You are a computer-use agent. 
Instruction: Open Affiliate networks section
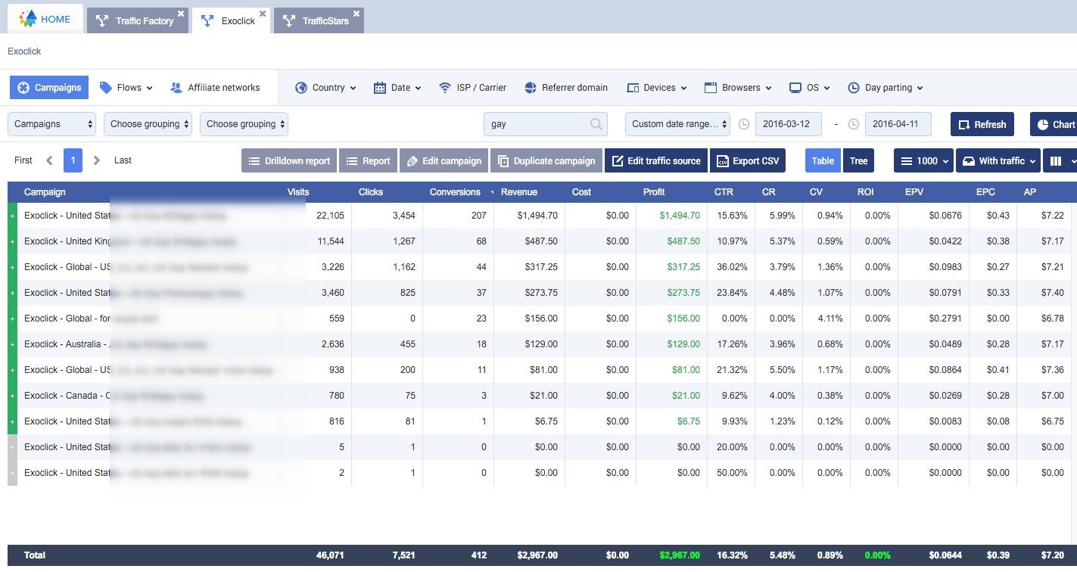click(x=215, y=88)
